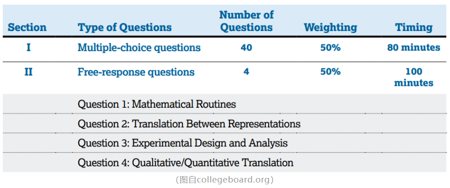The height and width of the screenshot is (188, 450).
Task: Click the Number of Questions header
Action: [246, 21]
